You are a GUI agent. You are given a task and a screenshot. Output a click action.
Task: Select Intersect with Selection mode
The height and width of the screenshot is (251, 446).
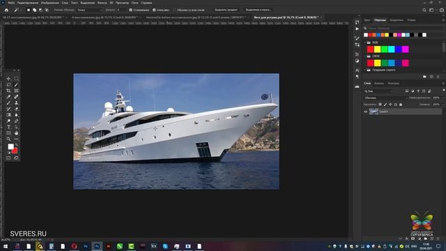click(x=47, y=10)
